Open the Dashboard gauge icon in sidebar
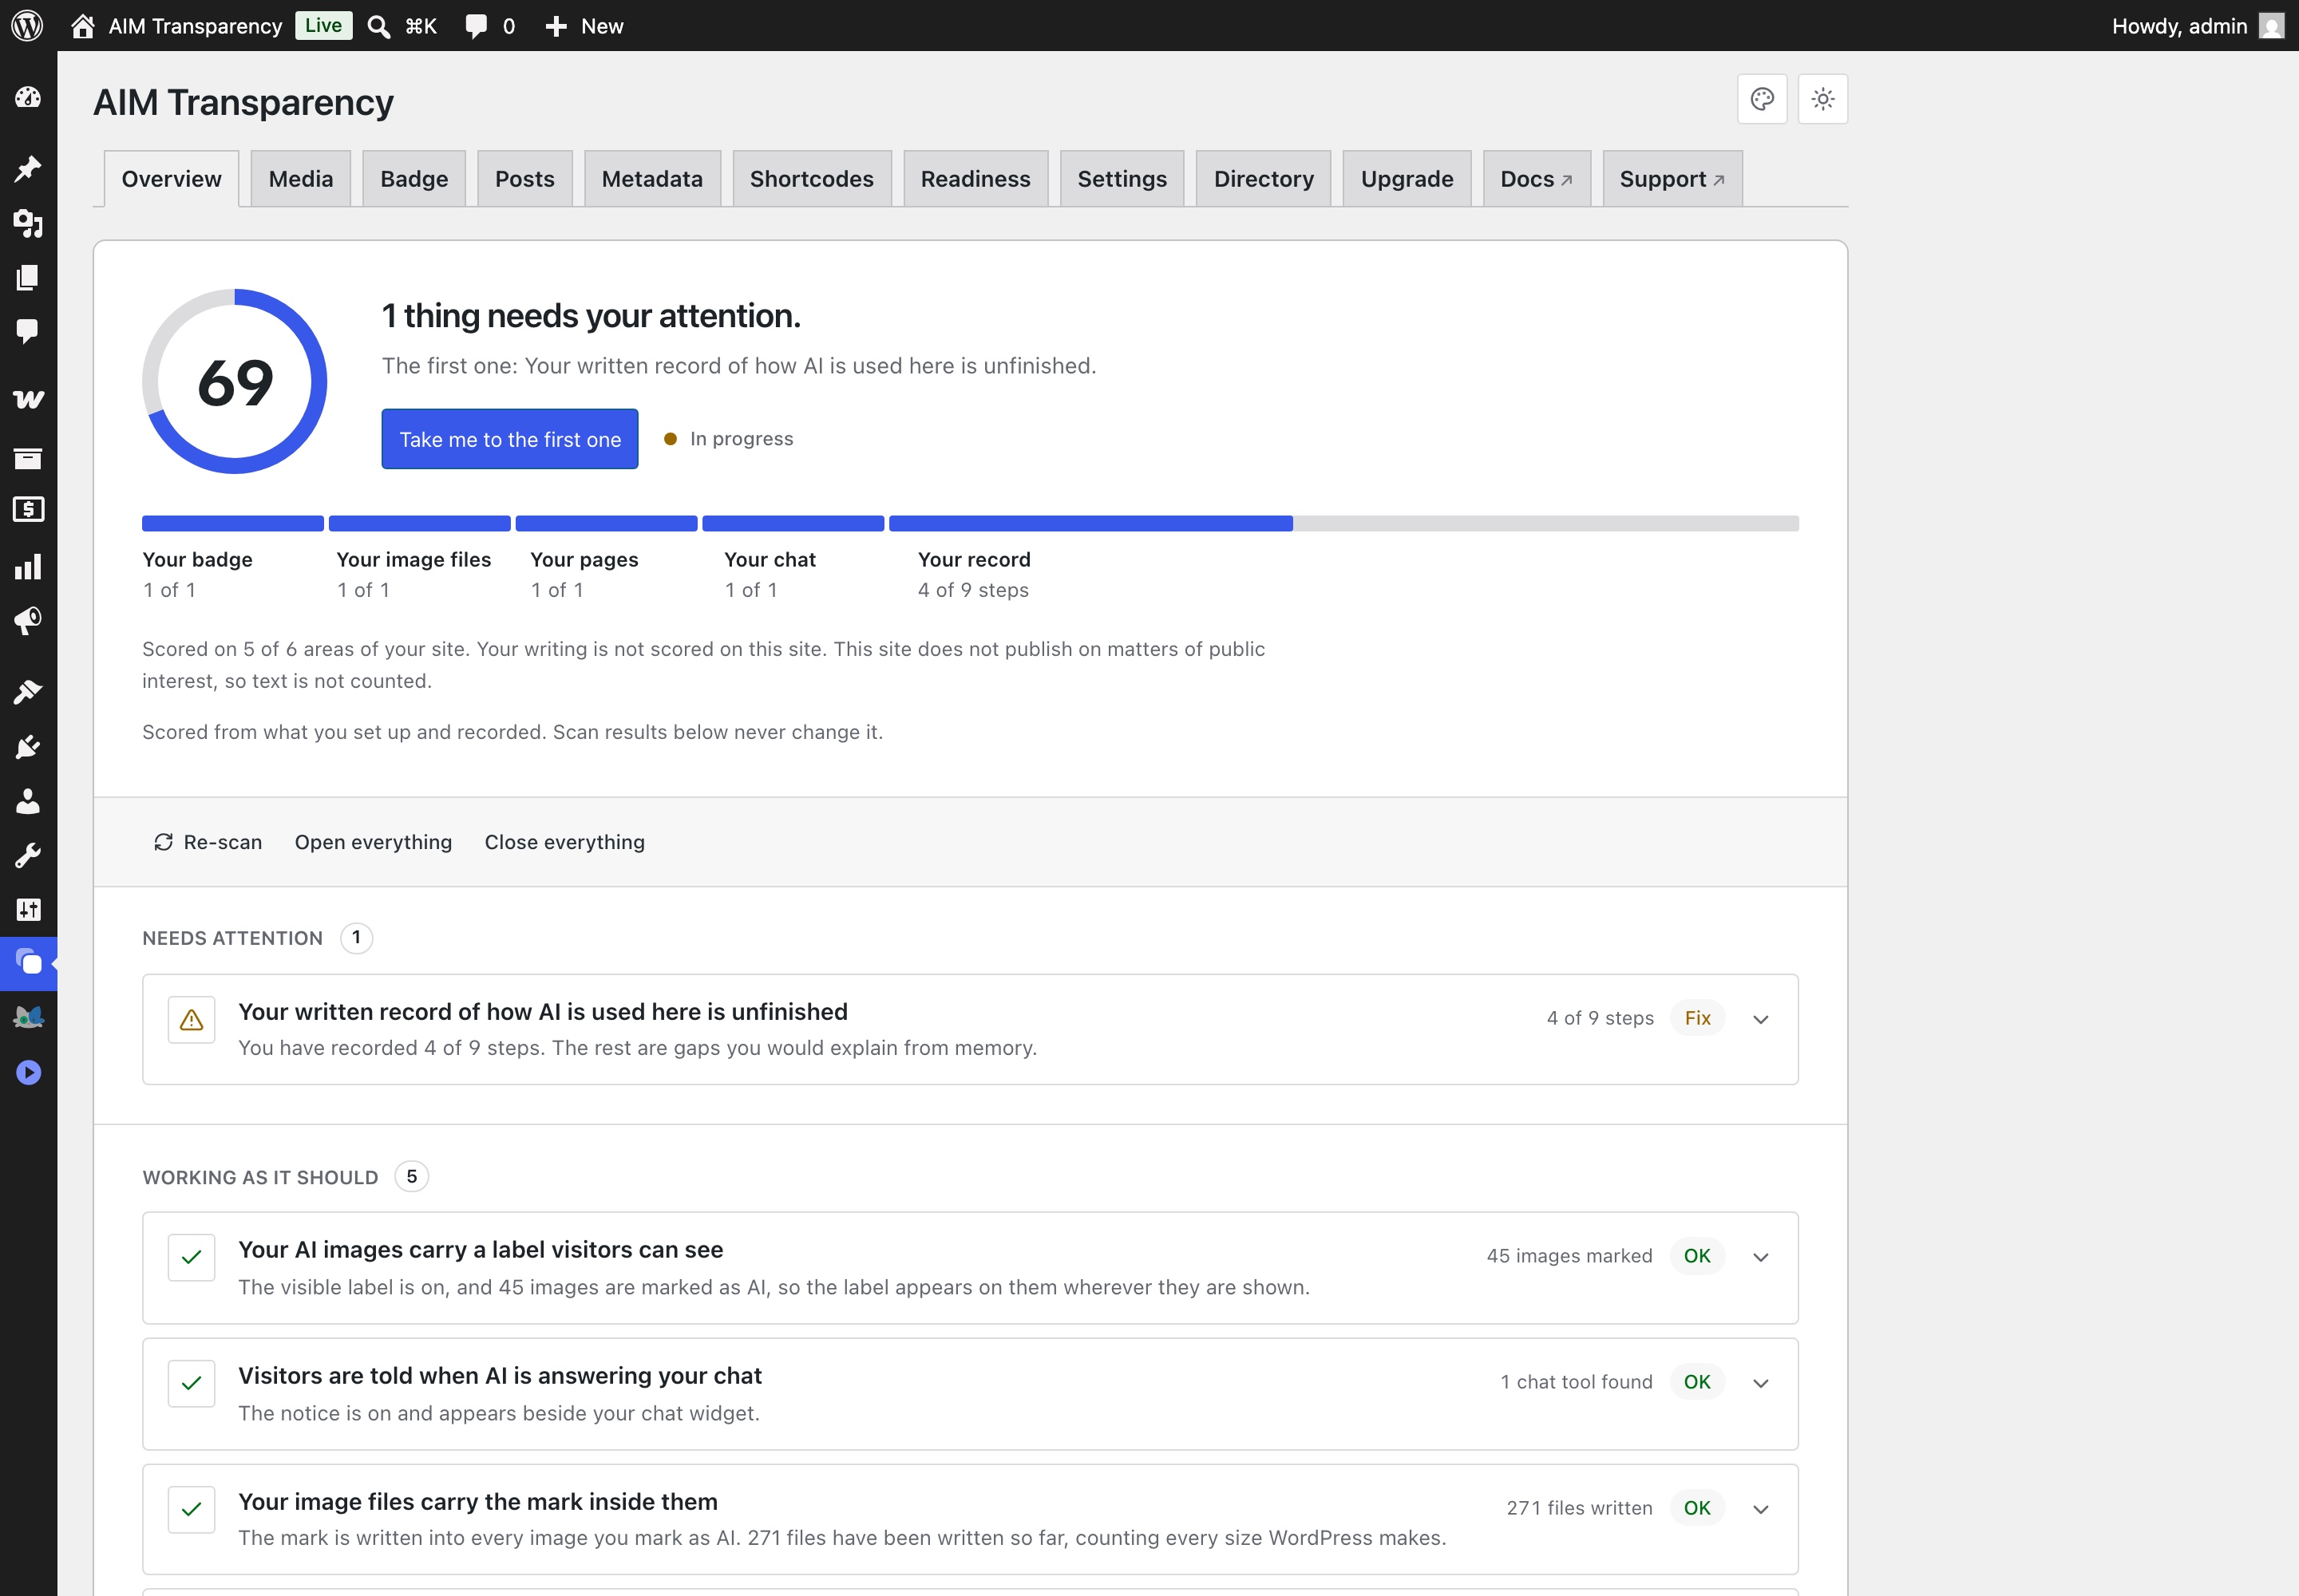Viewport: 2299px width, 1596px height. click(x=28, y=97)
